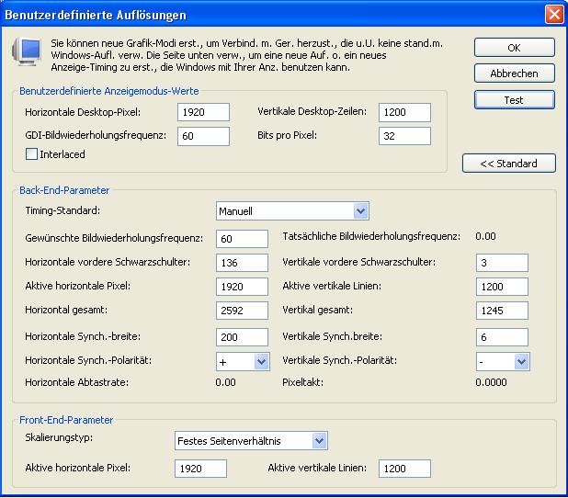Focus the Horizontale vordere Schwarzschulter field
Screen dimensions: 568x498
242,263
